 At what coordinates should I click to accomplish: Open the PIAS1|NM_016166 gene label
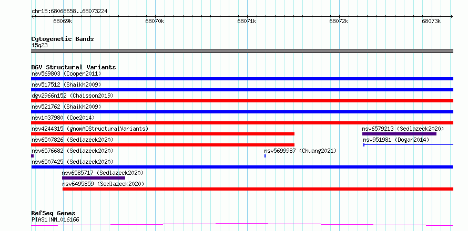55,220
